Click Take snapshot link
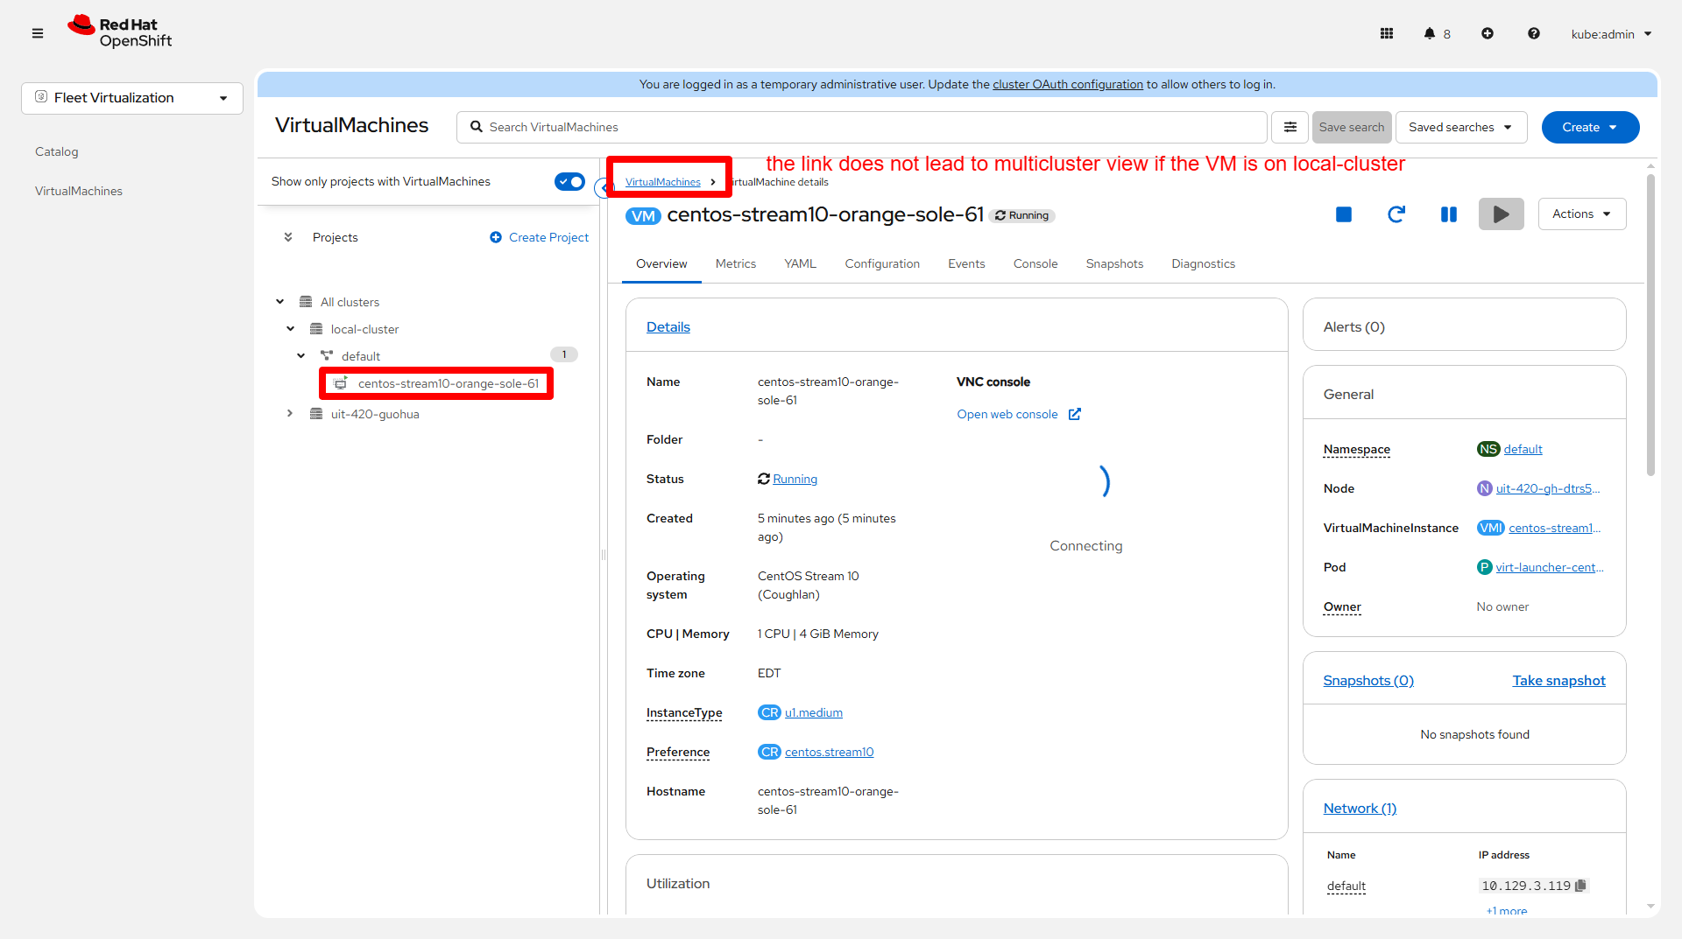The width and height of the screenshot is (1682, 939). [x=1559, y=681]
